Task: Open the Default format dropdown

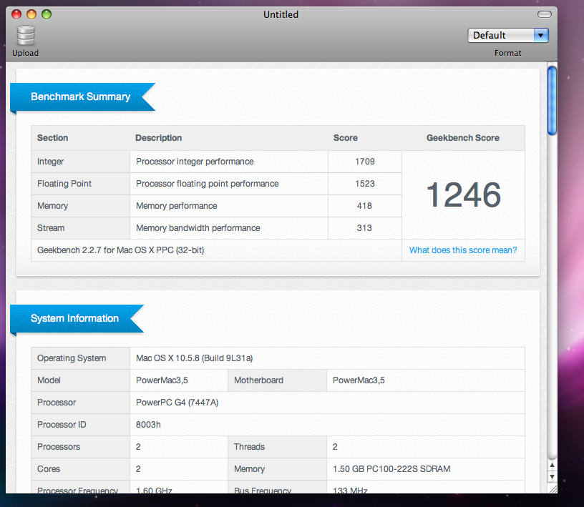Action: click(x=508, y=35)
